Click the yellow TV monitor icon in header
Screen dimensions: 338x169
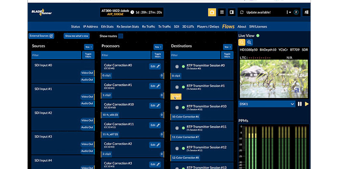(212, 13)
